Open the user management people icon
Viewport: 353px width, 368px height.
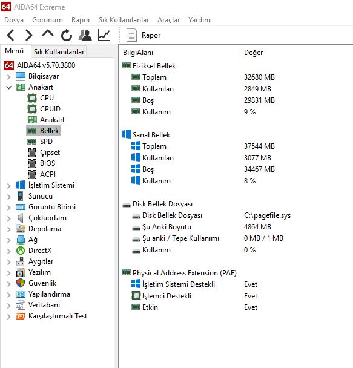tap(85, 35)
